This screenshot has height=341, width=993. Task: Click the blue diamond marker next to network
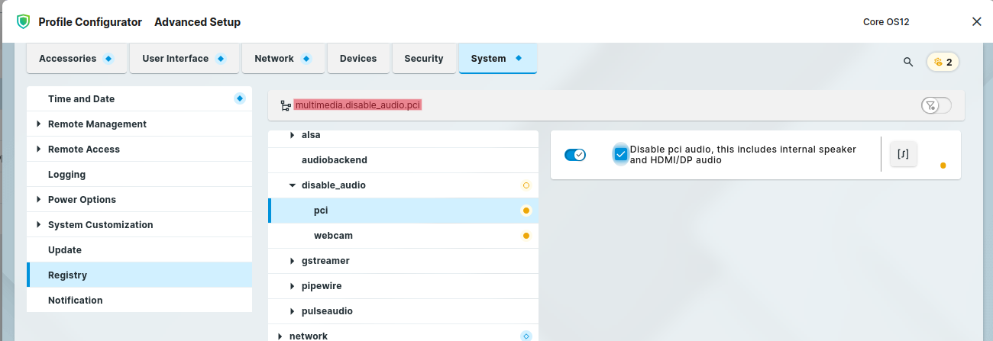click(526, 336)
